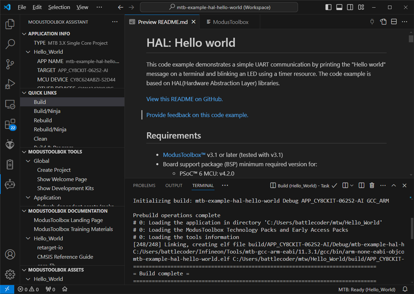The width and height of the screenshot is (414, 294).
Task: Open the Source Control view
Action: click(x=10, y=64)
